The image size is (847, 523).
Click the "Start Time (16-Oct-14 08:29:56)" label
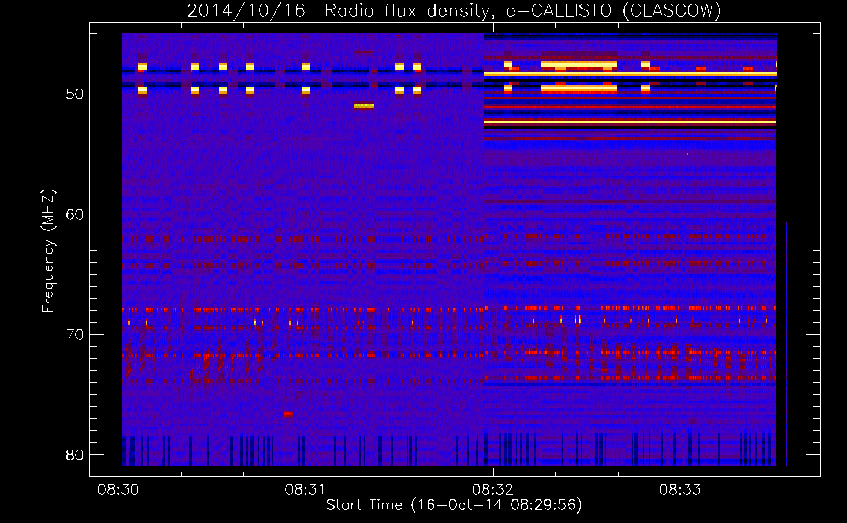tap(454, 505)
